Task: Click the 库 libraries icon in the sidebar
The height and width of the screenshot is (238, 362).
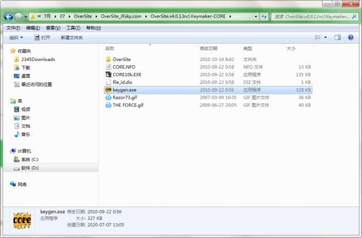Action: 13,101
